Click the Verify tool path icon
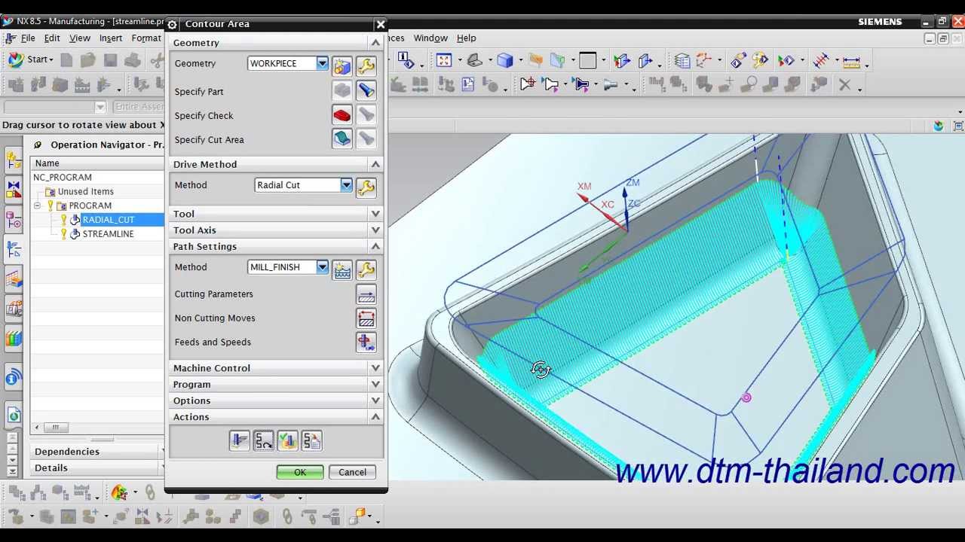Screen dimensions: 965x542 287,441
